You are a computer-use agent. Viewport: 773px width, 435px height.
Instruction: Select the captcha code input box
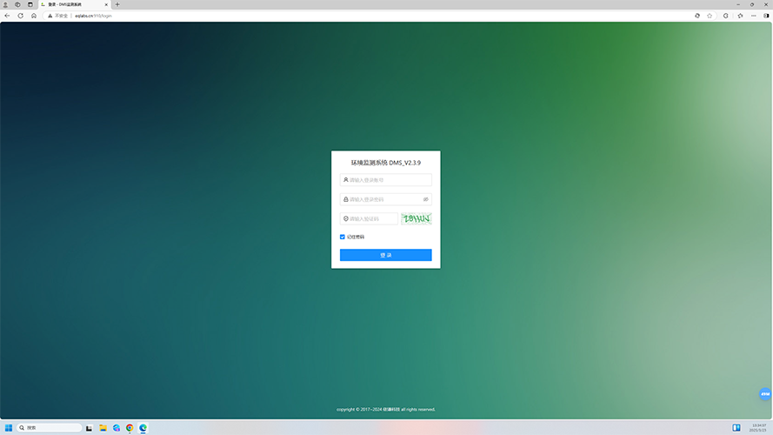(371, 218)
